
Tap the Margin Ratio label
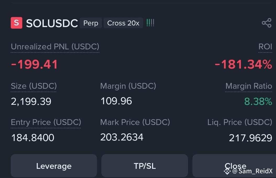tap(249, 86)
